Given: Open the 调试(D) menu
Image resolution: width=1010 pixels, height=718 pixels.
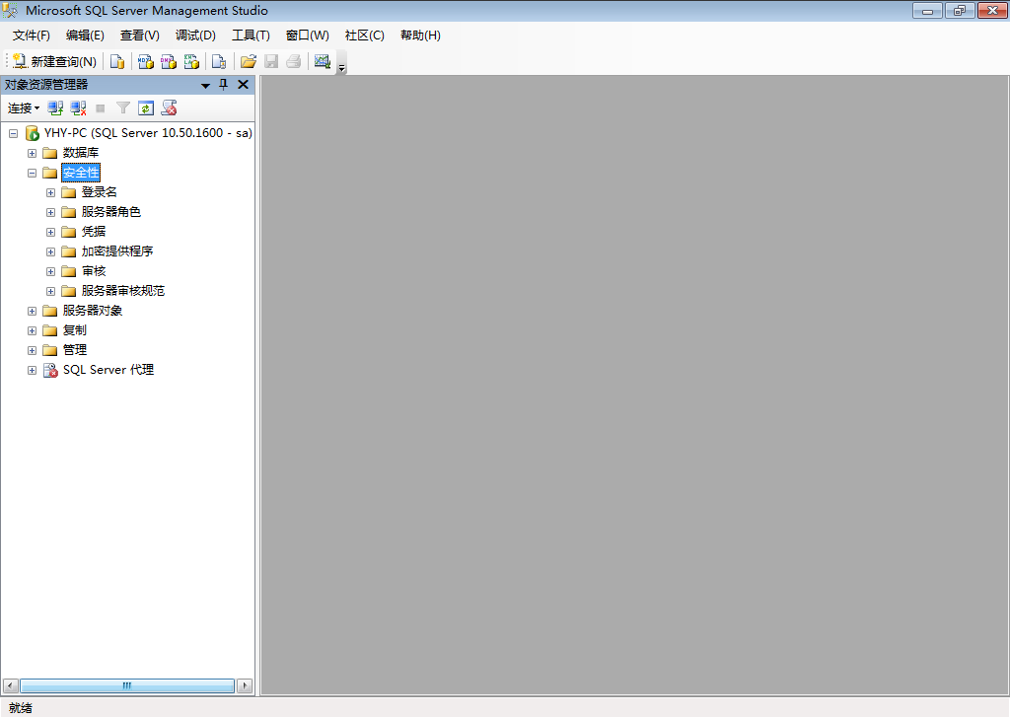Looking at the screenshot, I should point(196,36).
